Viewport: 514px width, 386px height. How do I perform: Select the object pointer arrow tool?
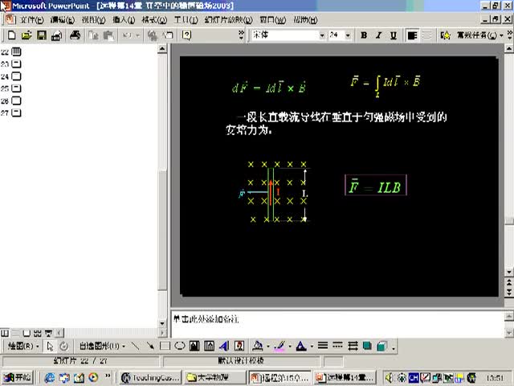pyautogui.click(x=50, y=346)
